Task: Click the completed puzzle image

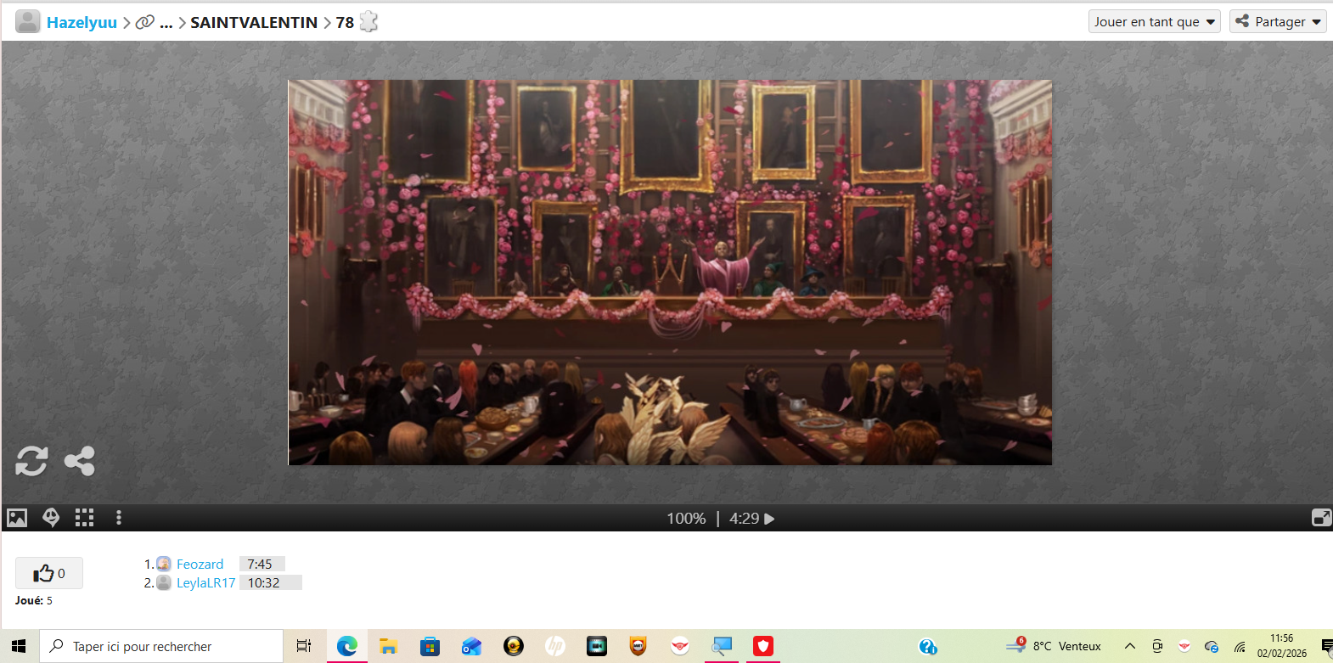Action: pos(670,273)
